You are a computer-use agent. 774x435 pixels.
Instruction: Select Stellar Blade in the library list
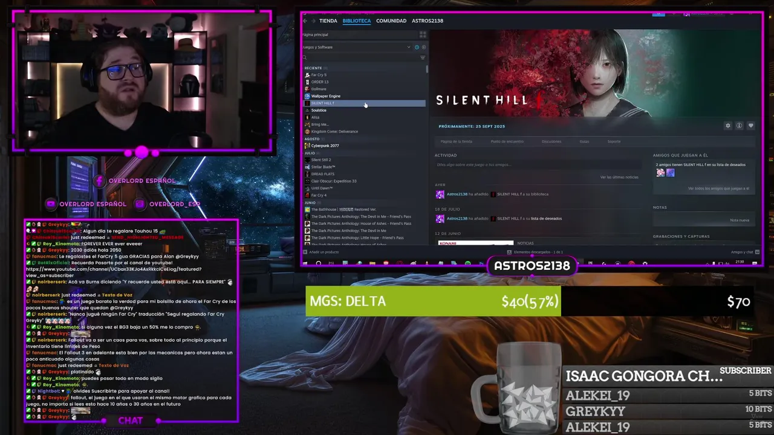coord(365,167)
